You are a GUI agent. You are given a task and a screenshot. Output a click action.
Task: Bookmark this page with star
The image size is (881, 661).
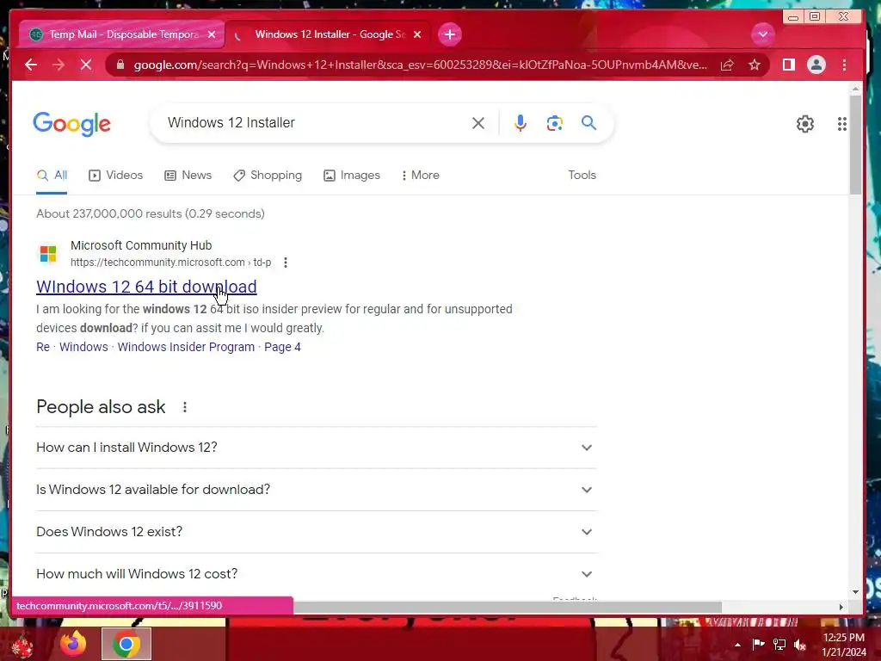(755, 65)
